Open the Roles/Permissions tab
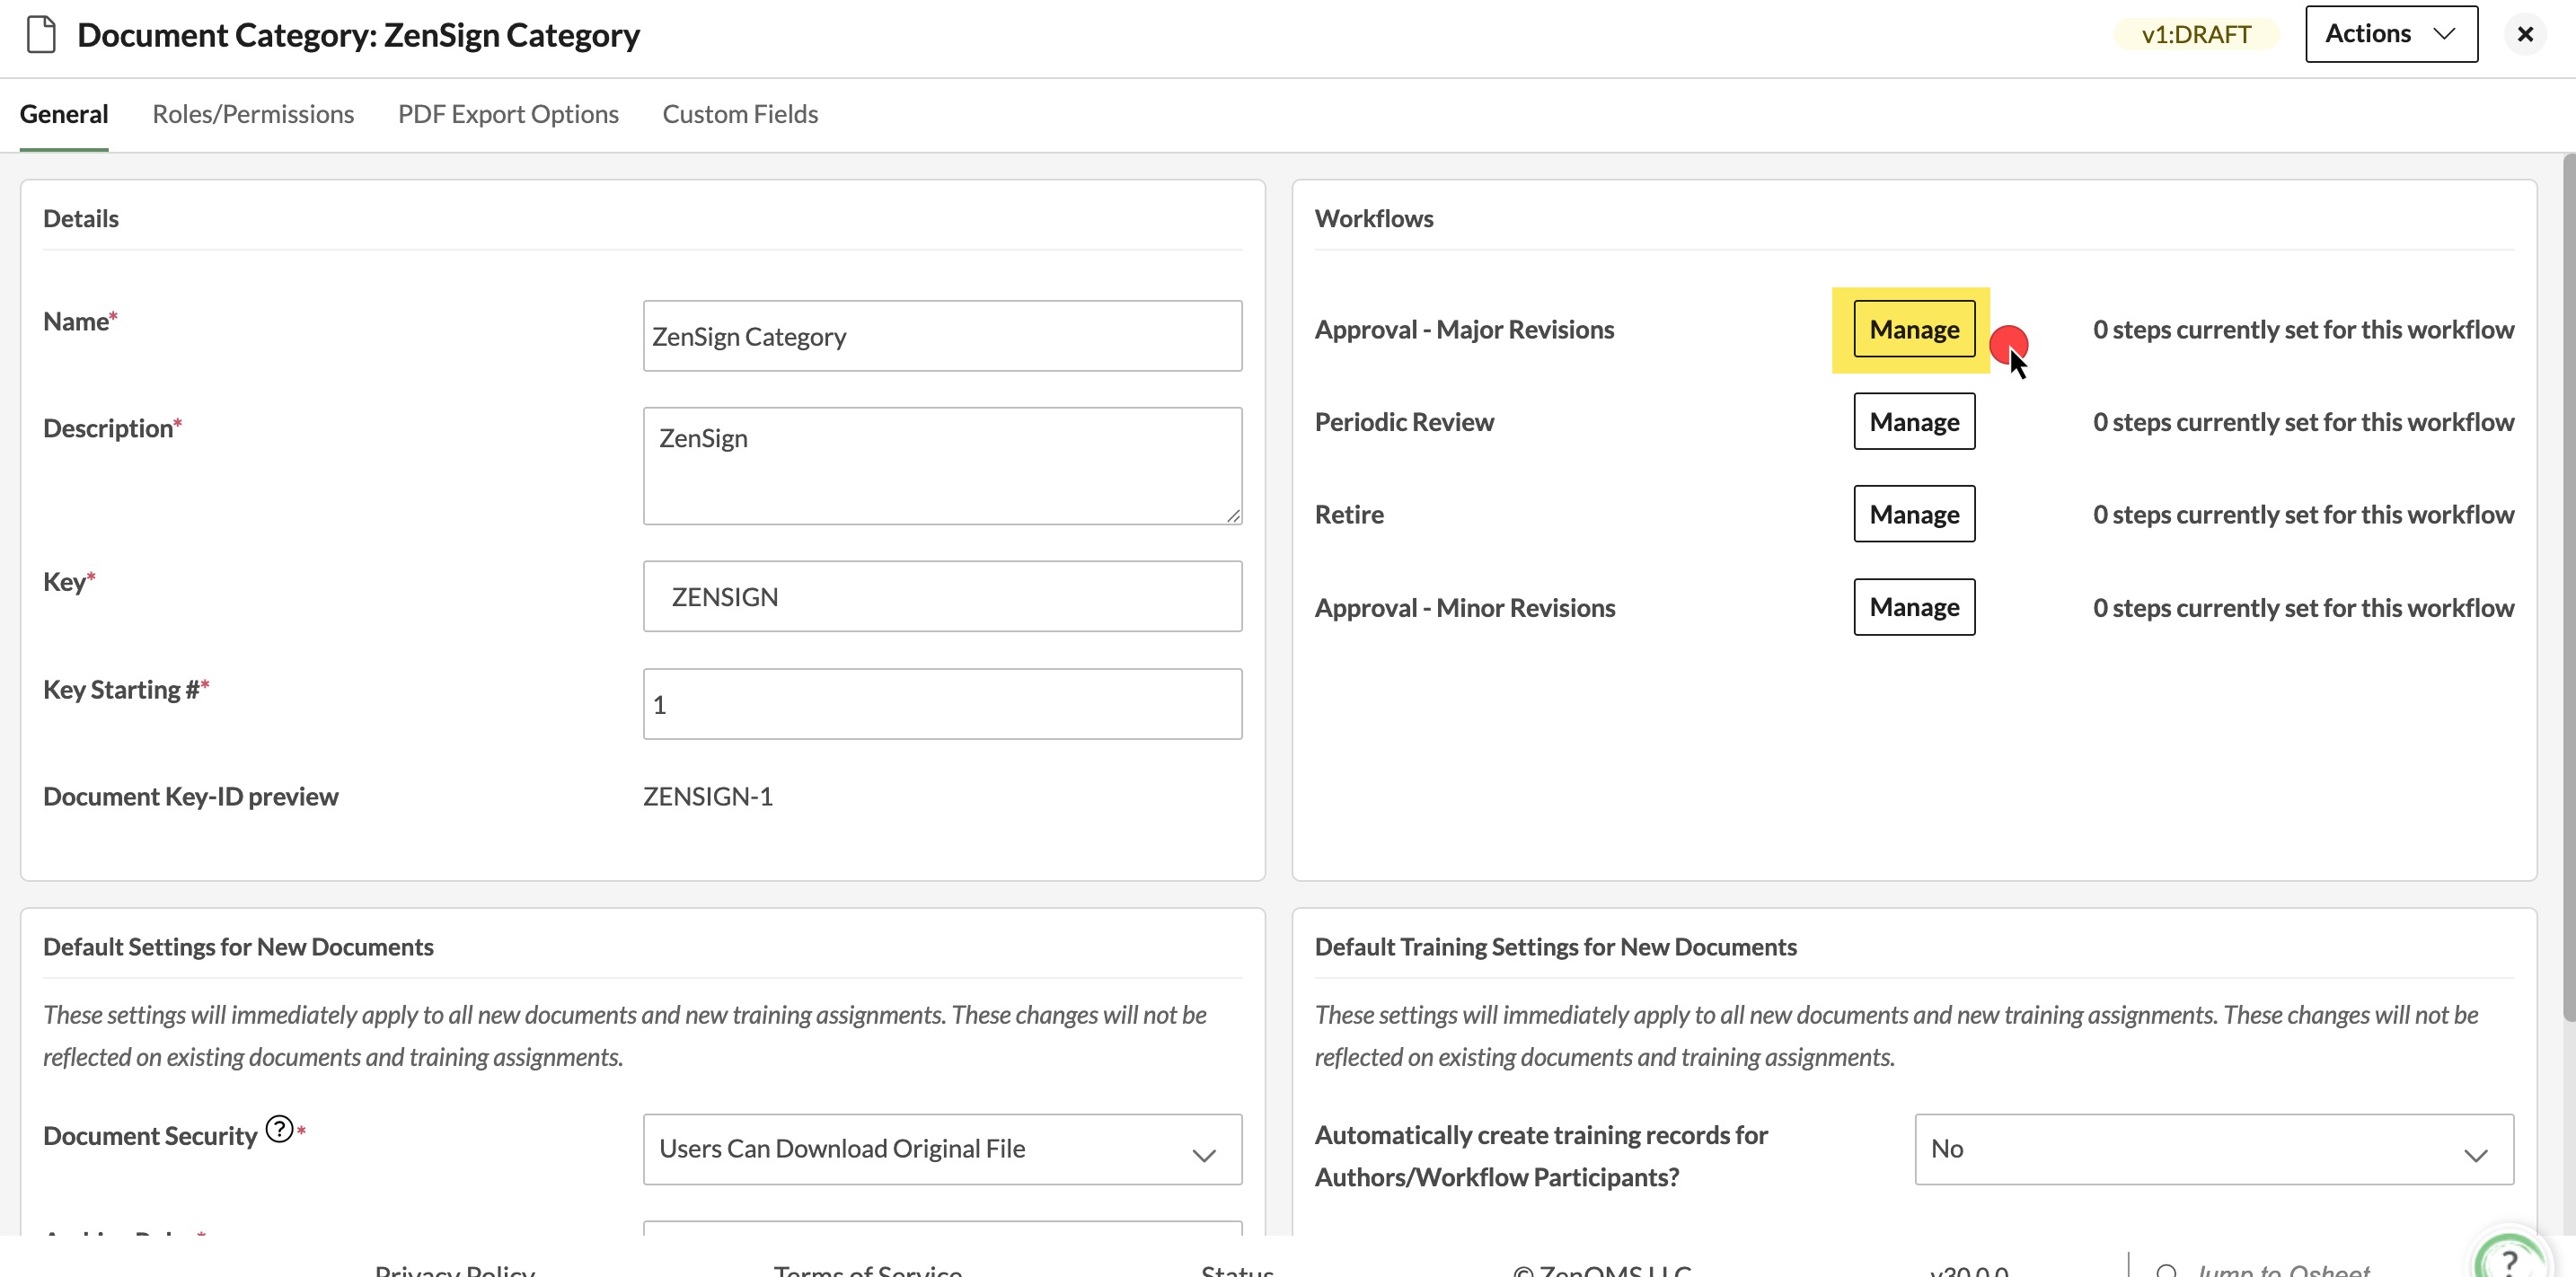Viewport: 2576px width, 1277px height. [x=253, y=114]
